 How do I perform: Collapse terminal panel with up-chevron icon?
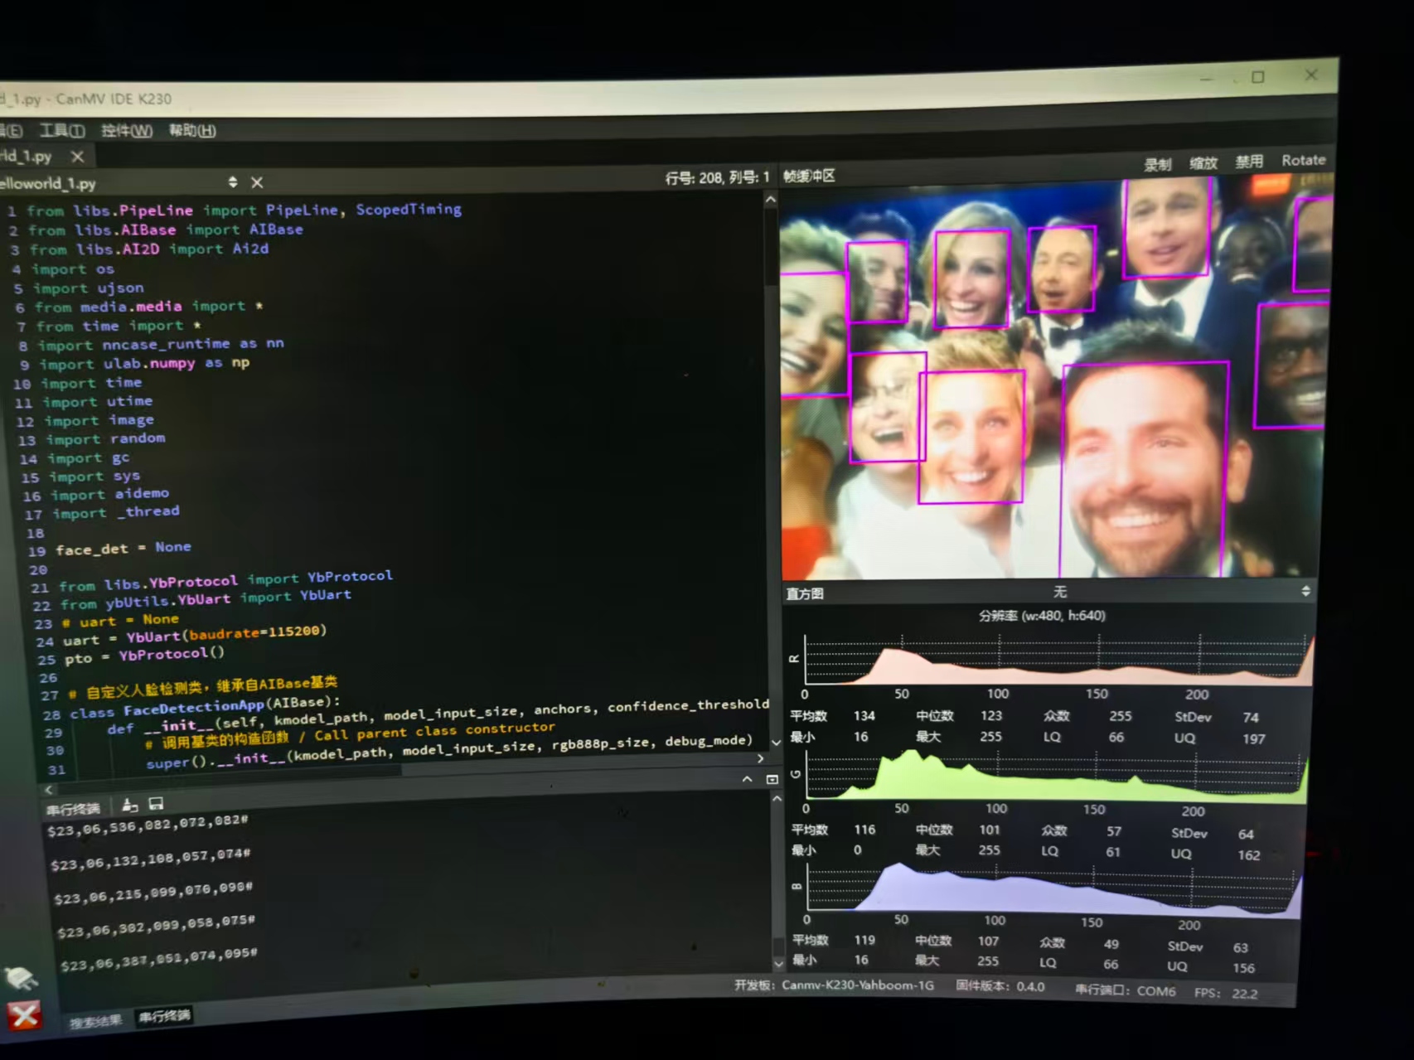coord(747,779)
